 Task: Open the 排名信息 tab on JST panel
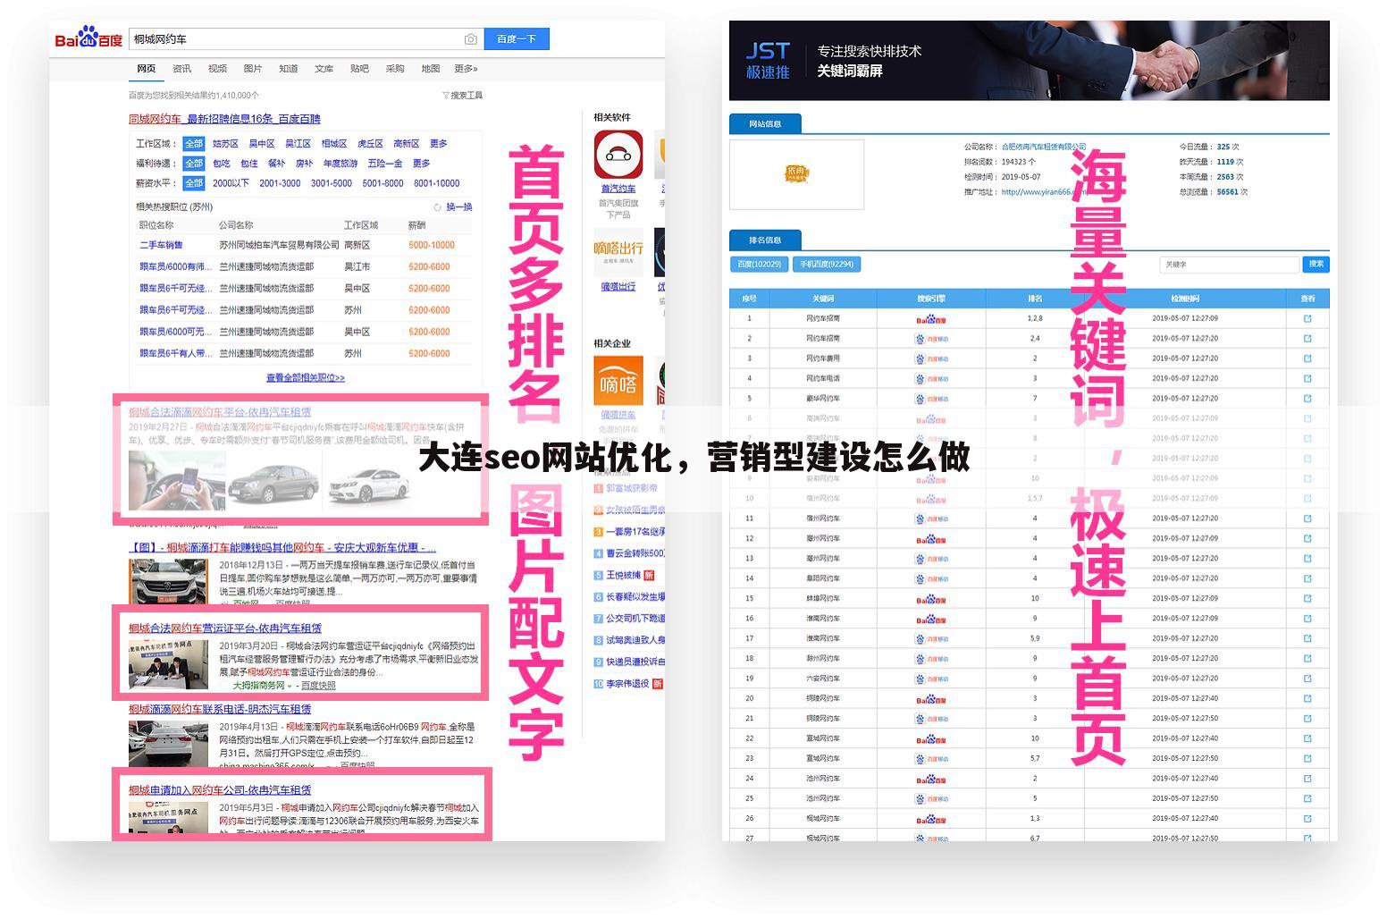(x=764, y=240)
